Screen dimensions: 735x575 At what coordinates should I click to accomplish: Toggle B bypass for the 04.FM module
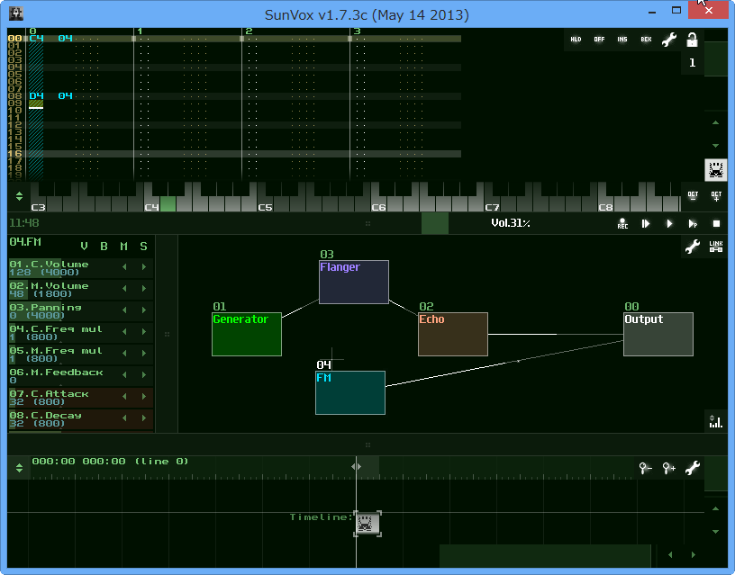point(104,247)
